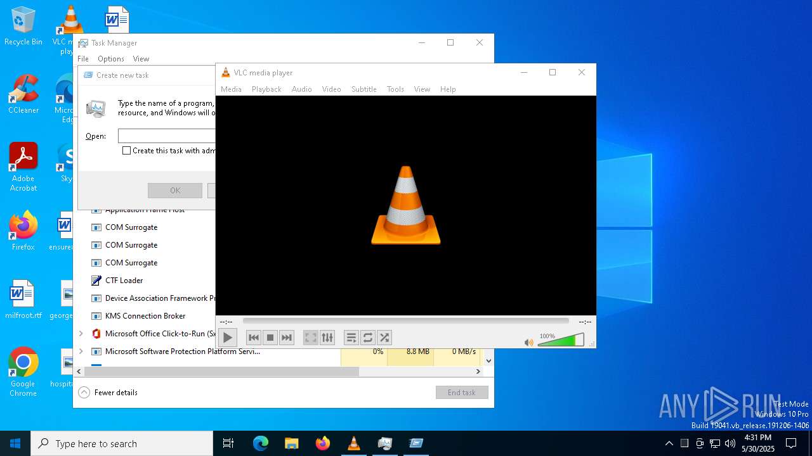812x456 pixels.
Task: Open Firefox desktop shortcut
Action: tap(23, 231)
